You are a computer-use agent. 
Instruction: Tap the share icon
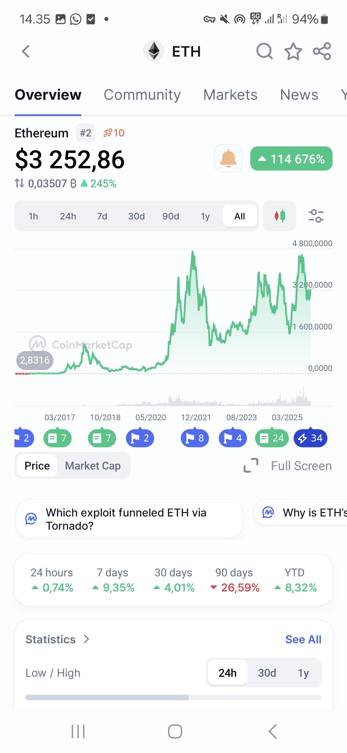[x=322, y=51]
